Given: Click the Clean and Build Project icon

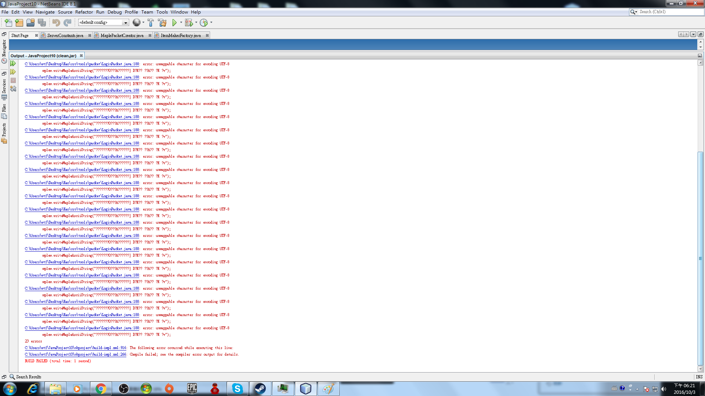Looking at the screenshot, I should pyautogui.click(x=162, y=23).
